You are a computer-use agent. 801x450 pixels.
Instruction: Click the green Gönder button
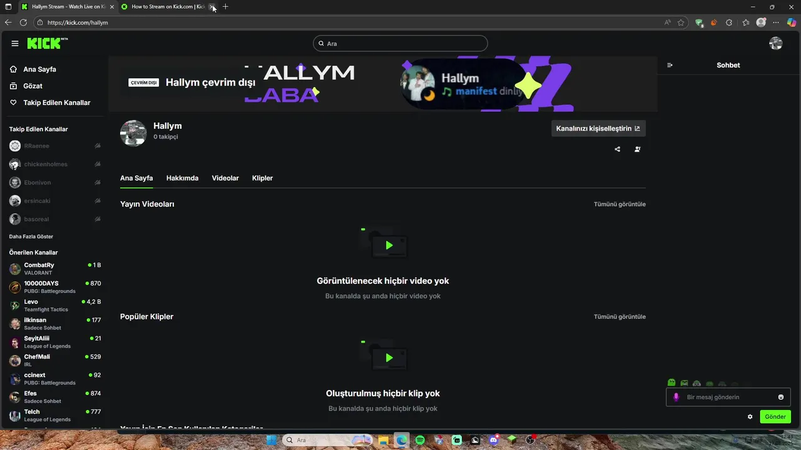(x=775, y=417)
